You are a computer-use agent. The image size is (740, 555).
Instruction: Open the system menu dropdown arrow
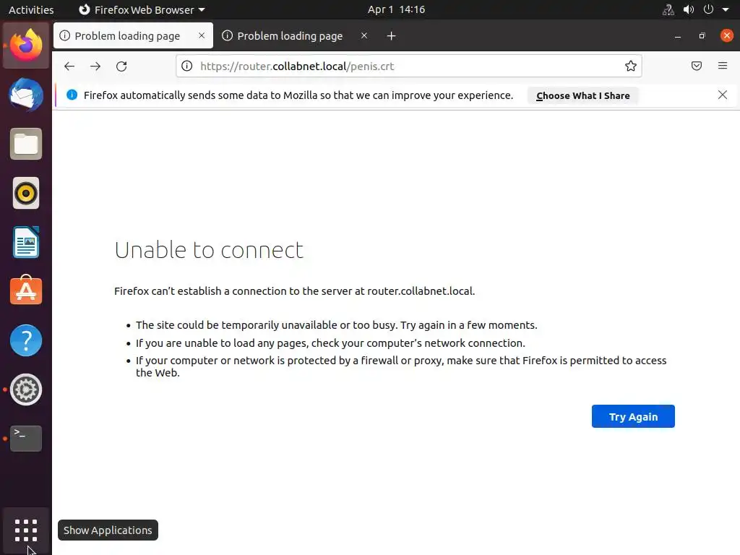pyautogui.click(x=726, y=9)
